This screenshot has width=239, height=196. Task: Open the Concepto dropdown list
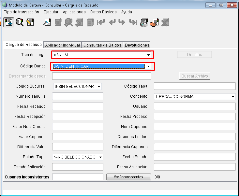click(233, 97)
